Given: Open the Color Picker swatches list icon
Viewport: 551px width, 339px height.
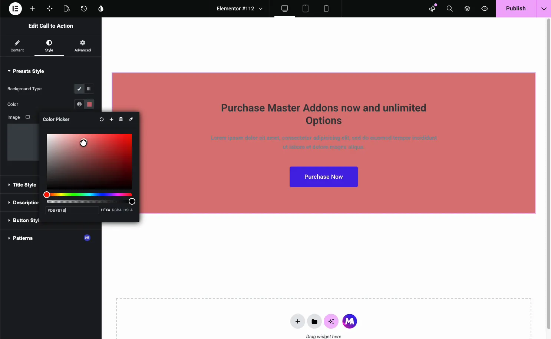Looking at the screenshot, I should [x=121, y=119].
